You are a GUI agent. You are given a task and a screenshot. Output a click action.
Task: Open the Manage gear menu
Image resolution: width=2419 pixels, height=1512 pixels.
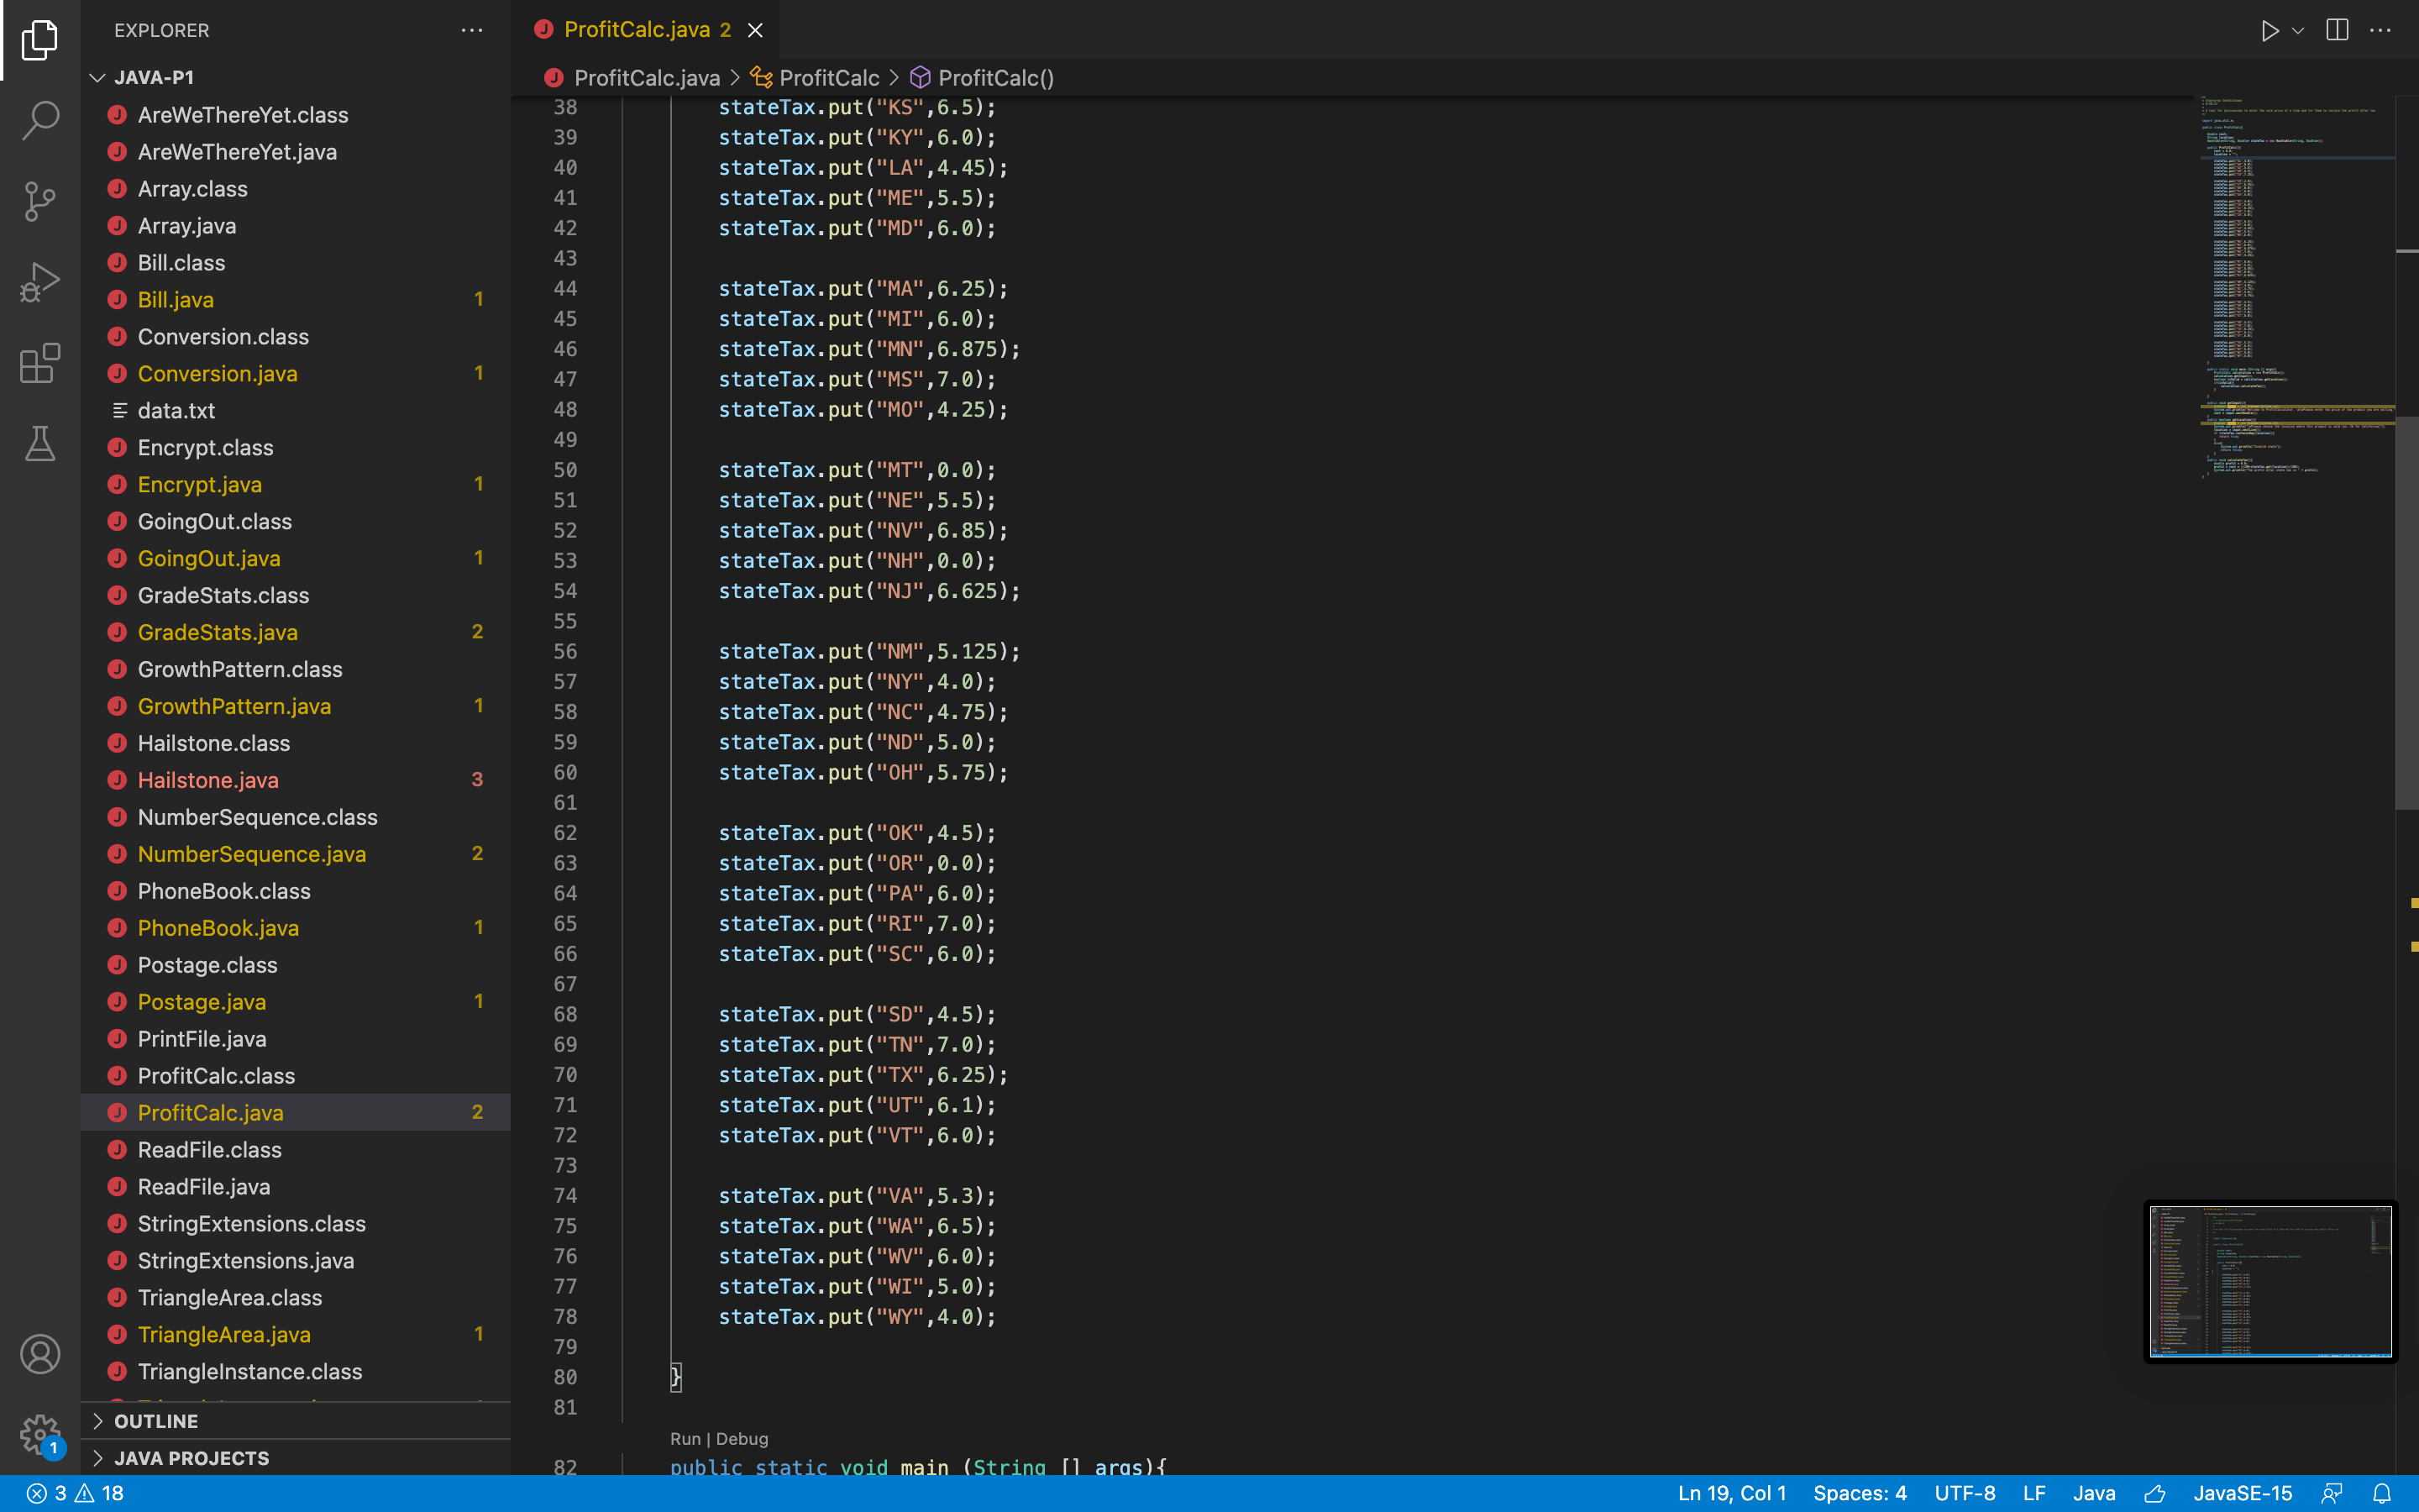tap(40, 1434)
